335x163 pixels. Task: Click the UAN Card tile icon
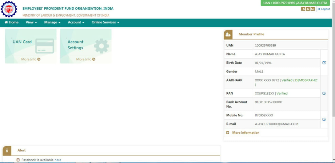click(x=45, y=46)
